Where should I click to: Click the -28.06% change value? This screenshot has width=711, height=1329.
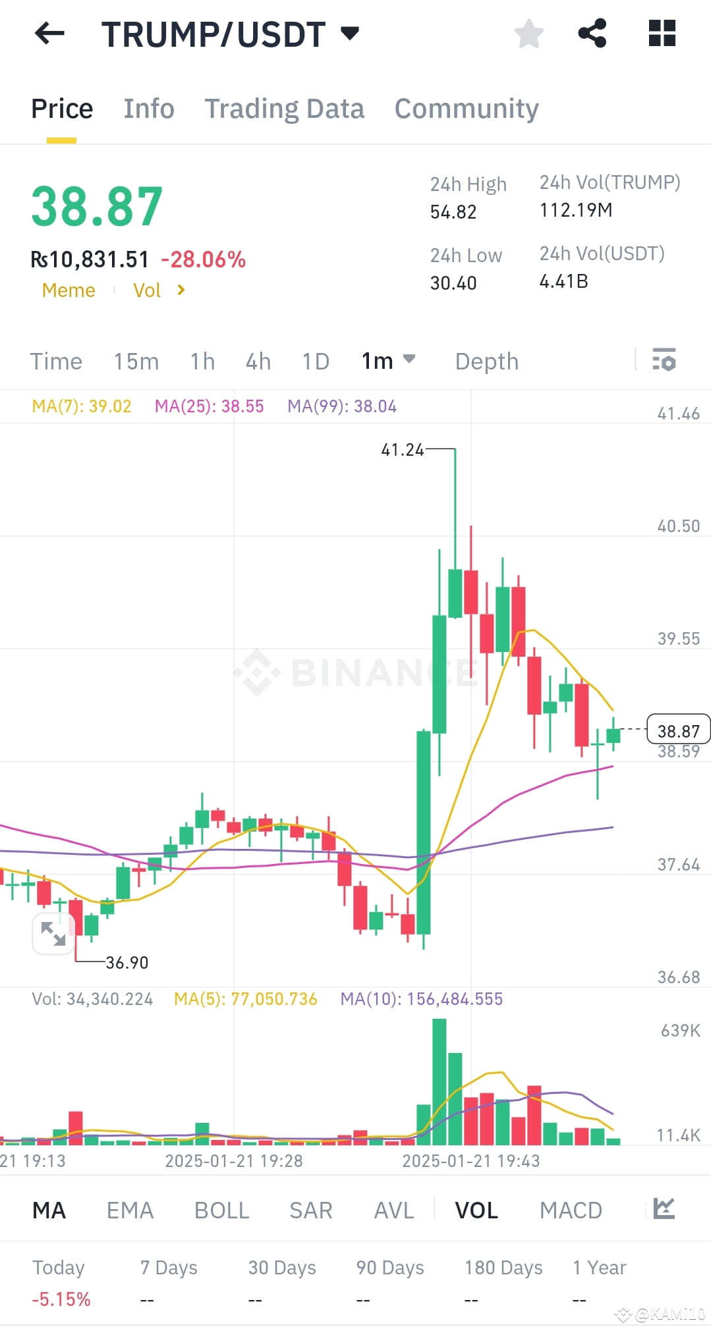[203, 259]
